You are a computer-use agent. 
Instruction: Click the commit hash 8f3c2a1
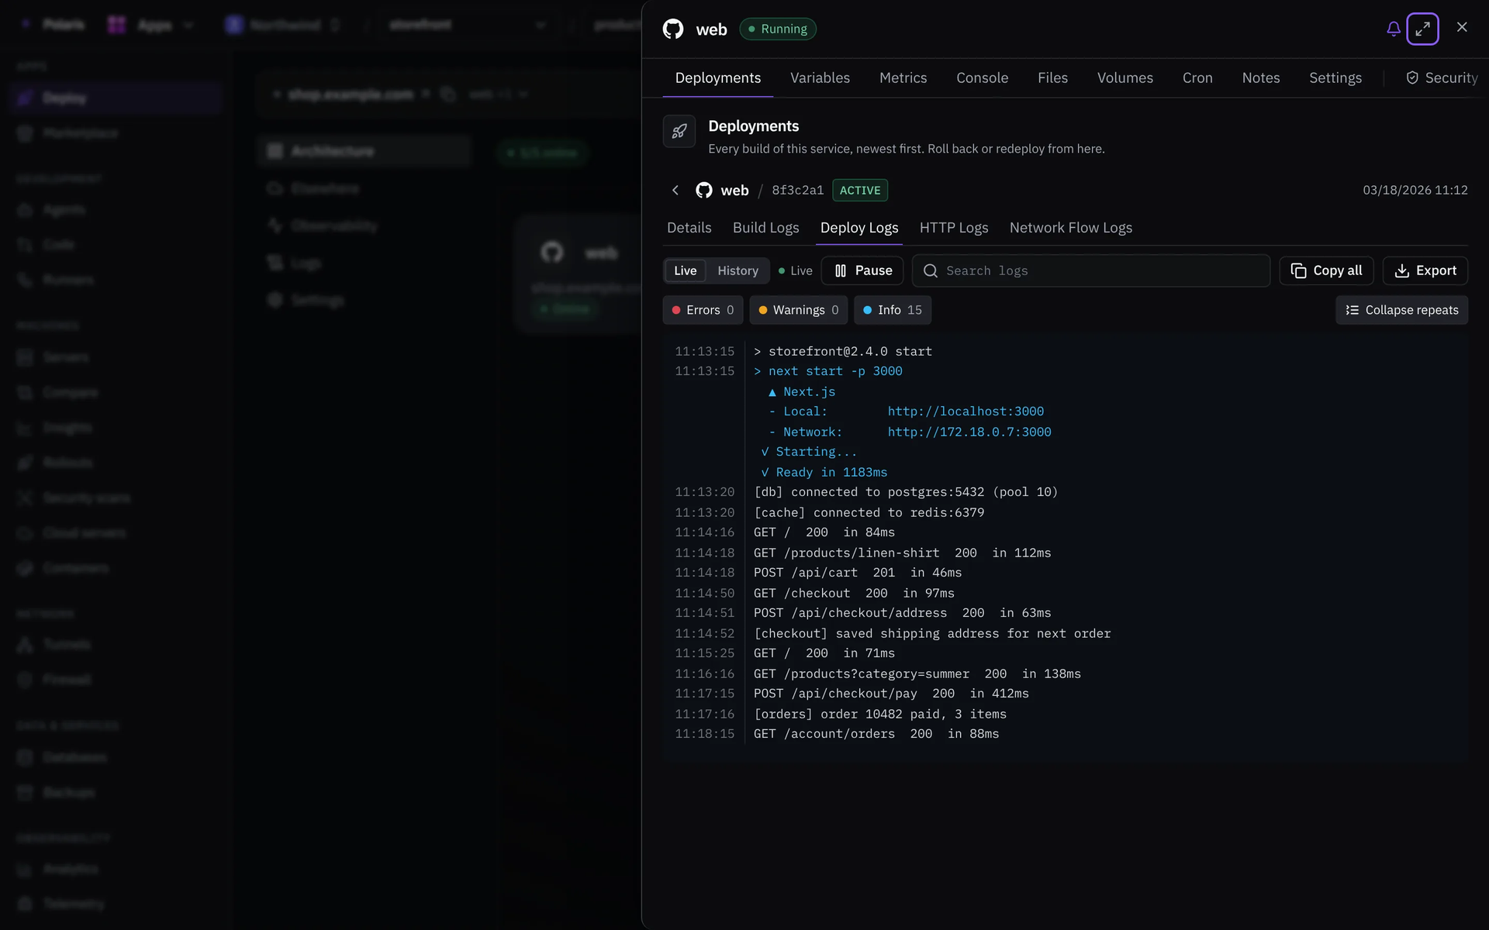[x=797, y=190]
